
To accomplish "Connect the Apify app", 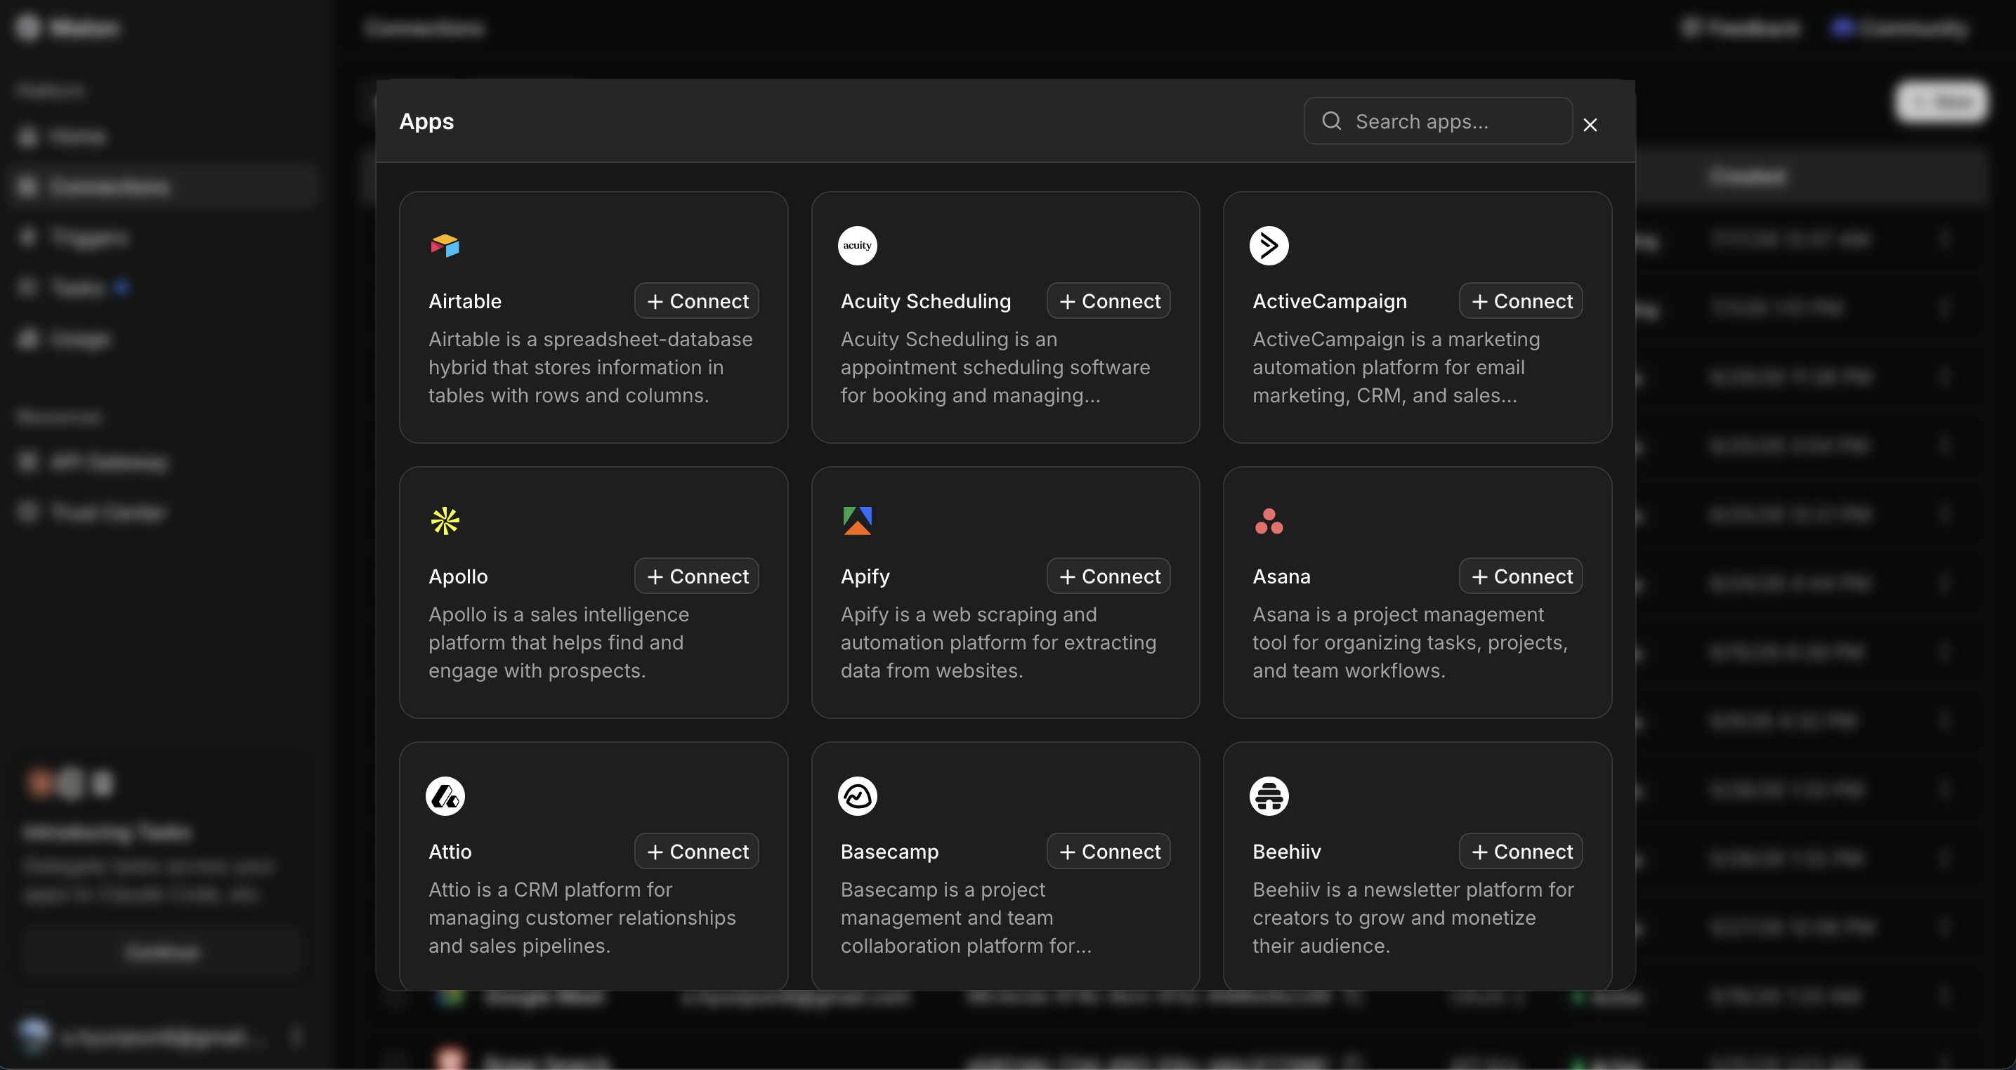I will (1108, 576).
